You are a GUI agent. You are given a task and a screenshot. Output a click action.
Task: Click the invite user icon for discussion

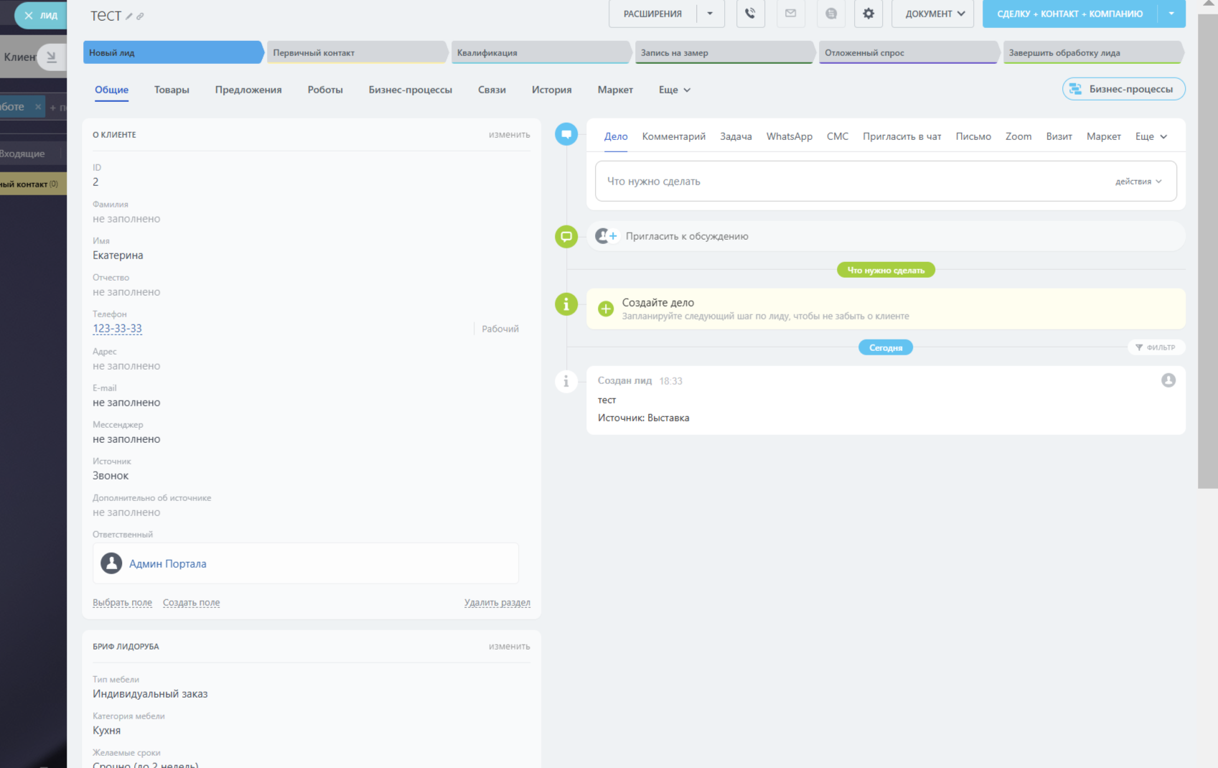606,236
